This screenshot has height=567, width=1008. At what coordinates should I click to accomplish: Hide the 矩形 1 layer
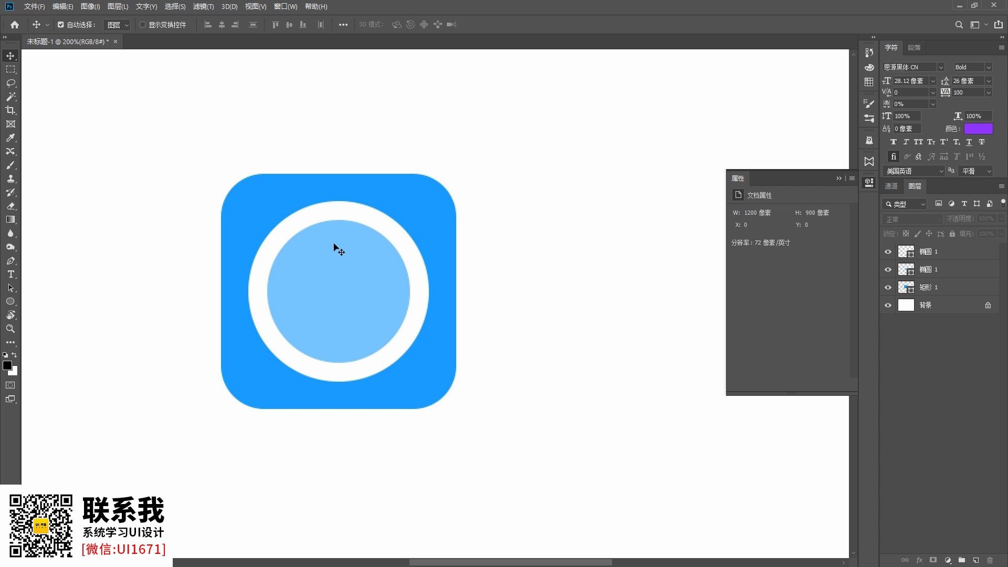888,287
